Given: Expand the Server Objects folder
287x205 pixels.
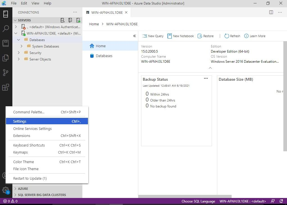Looking at the screenshot, I should (19, 59).
